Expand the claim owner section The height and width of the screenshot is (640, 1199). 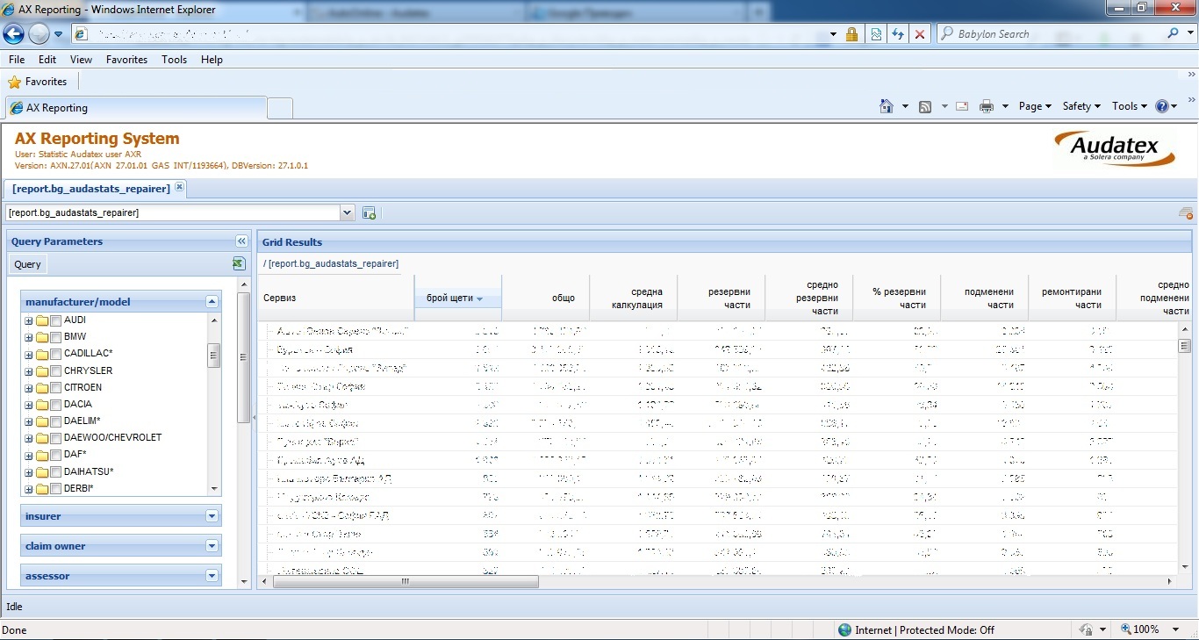(212, 546)
